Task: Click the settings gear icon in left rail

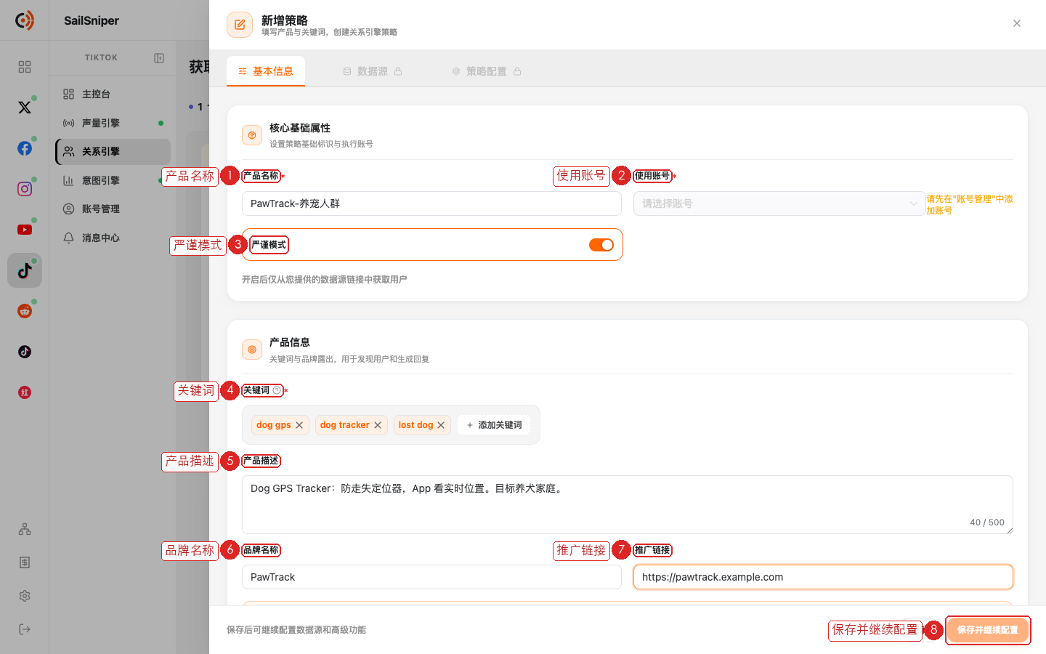Action: point(25,596)
